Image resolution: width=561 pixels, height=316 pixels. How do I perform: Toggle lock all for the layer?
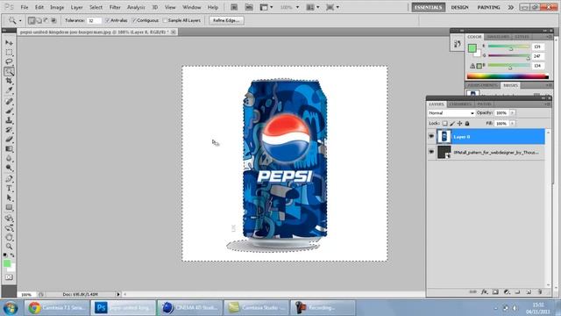point(467,123)
